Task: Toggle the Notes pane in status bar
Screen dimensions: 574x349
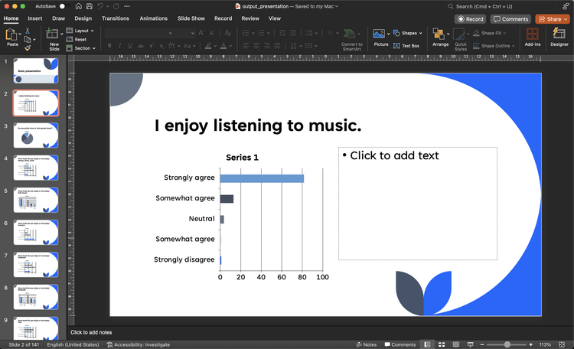Action: (x=367, y=344)
